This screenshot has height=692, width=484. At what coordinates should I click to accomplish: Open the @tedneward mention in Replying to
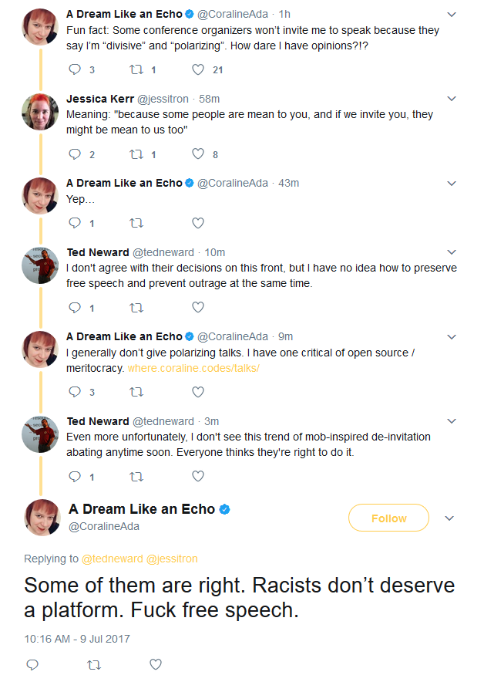tap(113, 559)
